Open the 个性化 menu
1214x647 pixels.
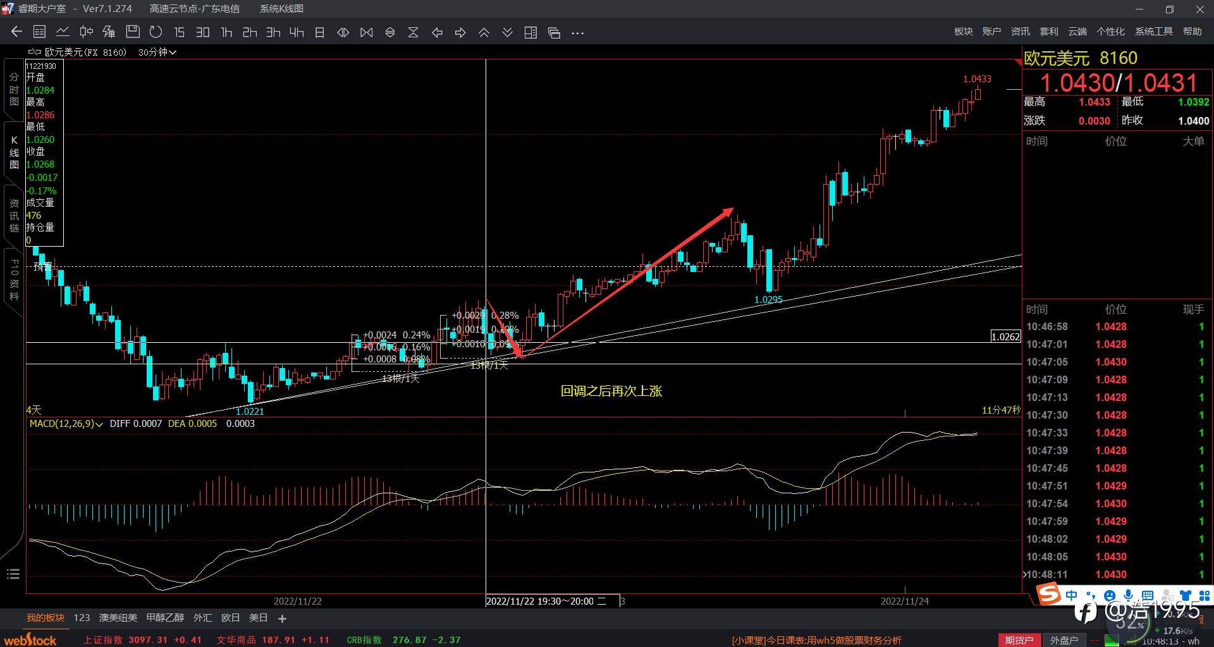pyautogui.click(x=1110, y=32)
